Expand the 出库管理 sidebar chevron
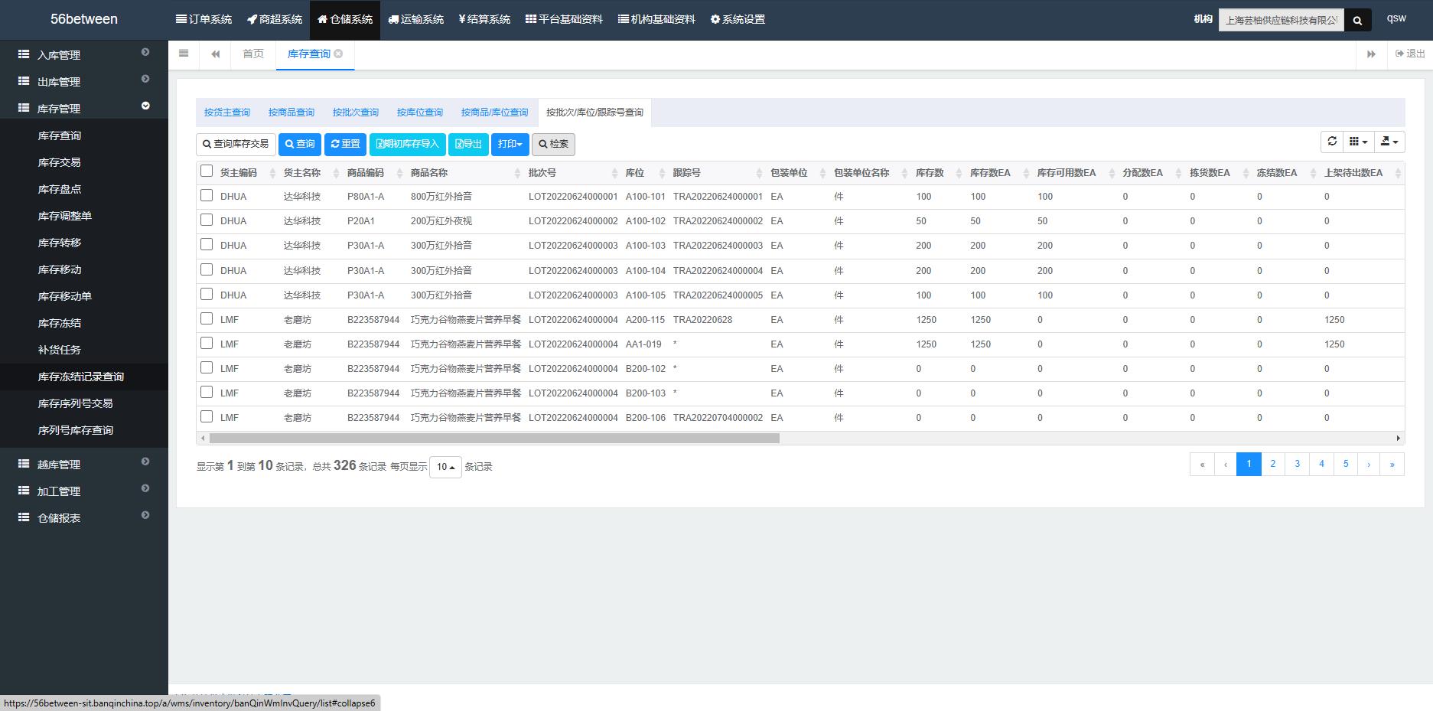Image resolution: width=1433 pixels, height=711 pixels. point(145,79)
